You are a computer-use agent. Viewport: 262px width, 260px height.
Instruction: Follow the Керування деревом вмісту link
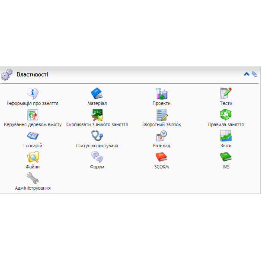point(32,125)
